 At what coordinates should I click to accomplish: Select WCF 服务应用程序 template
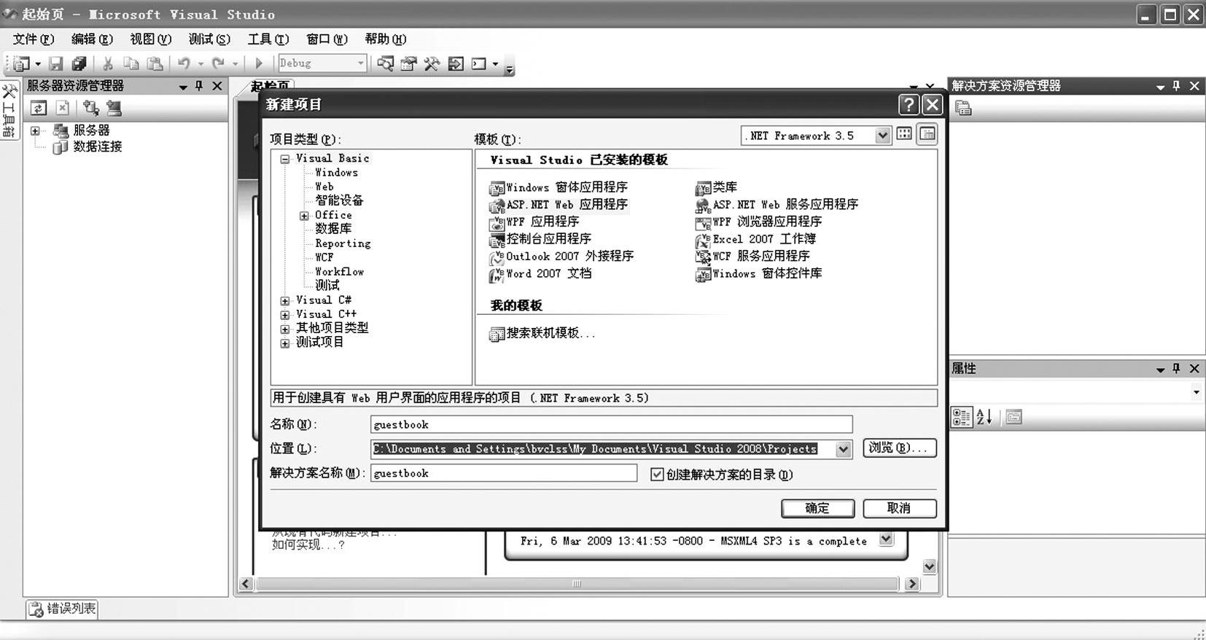point(752,257)
